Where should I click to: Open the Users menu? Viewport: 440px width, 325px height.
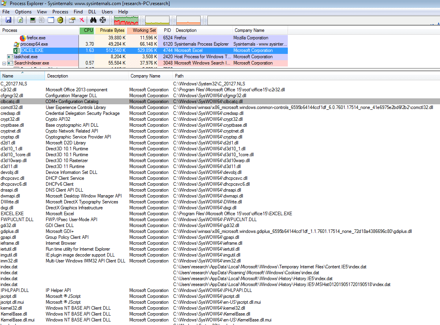tap(107, 12)
